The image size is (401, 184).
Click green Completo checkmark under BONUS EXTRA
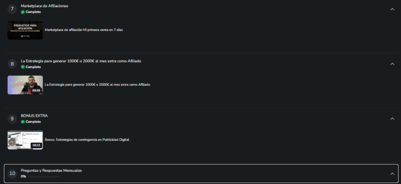(x=23, y=122)
